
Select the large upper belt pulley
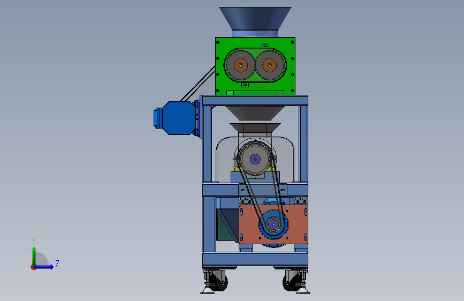255,159
